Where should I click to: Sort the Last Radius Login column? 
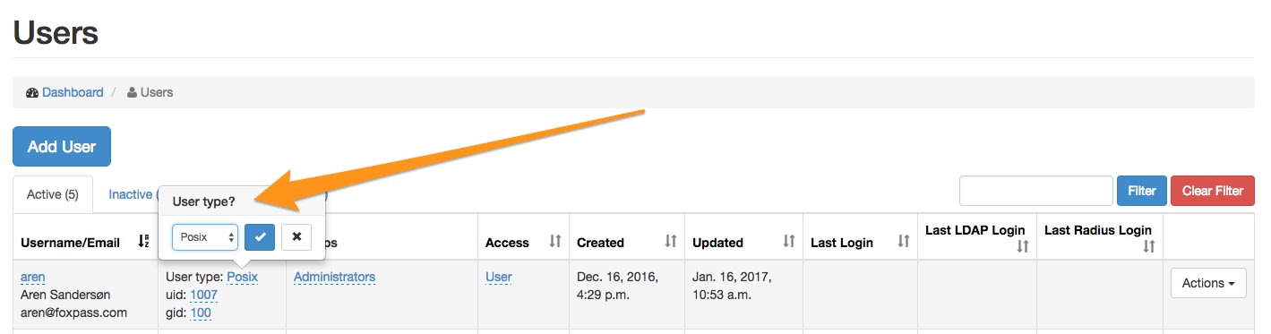(1149, 246)
